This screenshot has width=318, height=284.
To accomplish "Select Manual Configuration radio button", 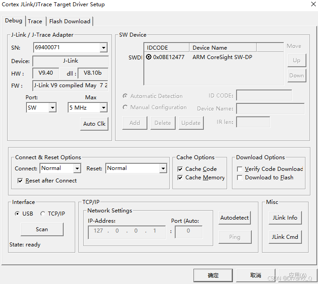I will click(125, 107).
